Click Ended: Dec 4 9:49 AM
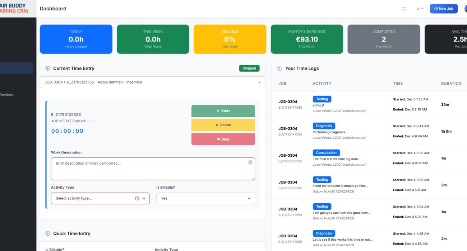This screenshot has width=467, height=251. (x=410, y=136)
